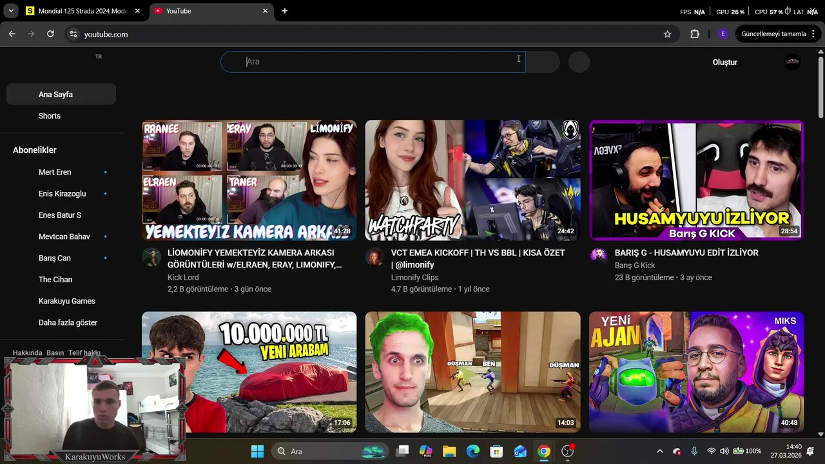Play the WATCHPARTY video thumbnail
The width and height of the screenshot is (825, 464).
point(472,180)
